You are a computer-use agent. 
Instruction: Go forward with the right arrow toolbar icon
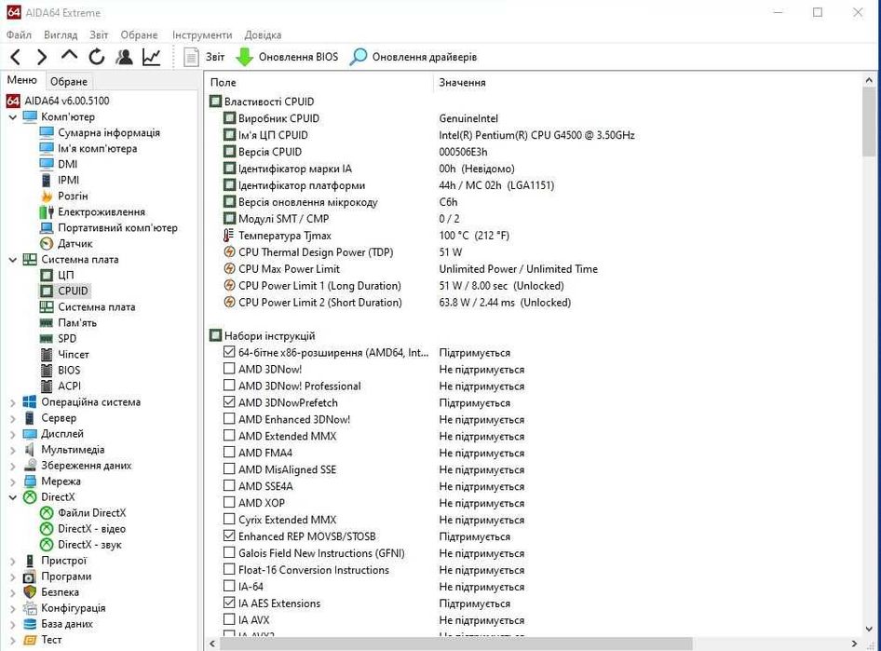tap(42, 57)
